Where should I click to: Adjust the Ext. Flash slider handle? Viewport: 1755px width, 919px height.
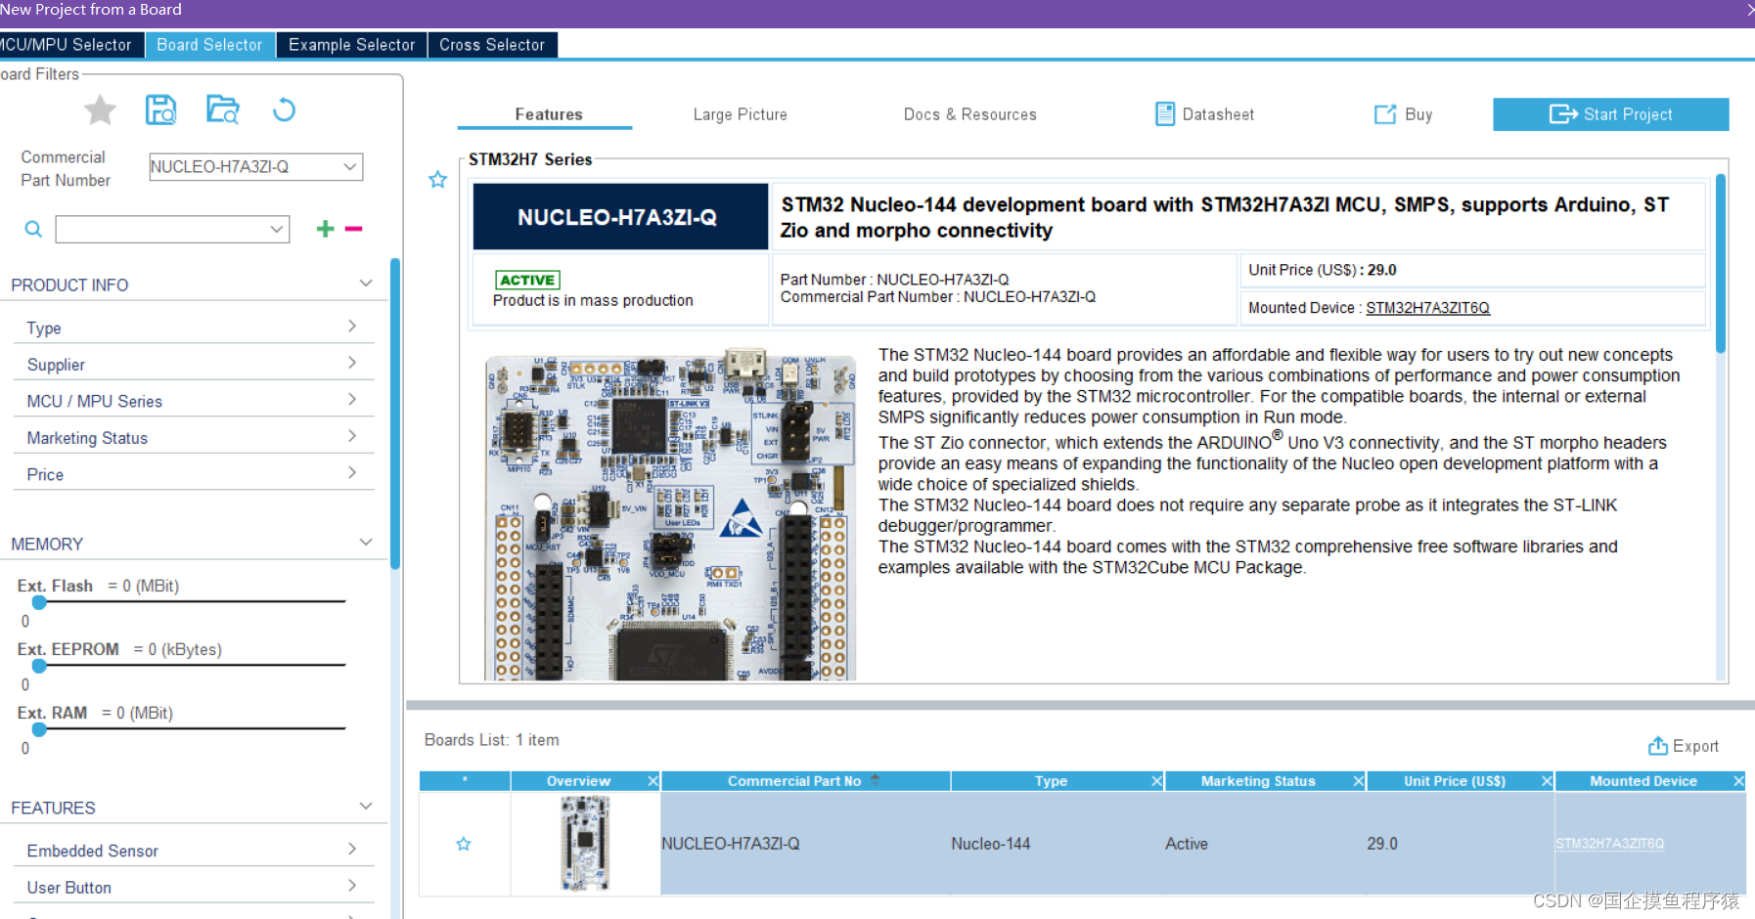coord(39,602)
